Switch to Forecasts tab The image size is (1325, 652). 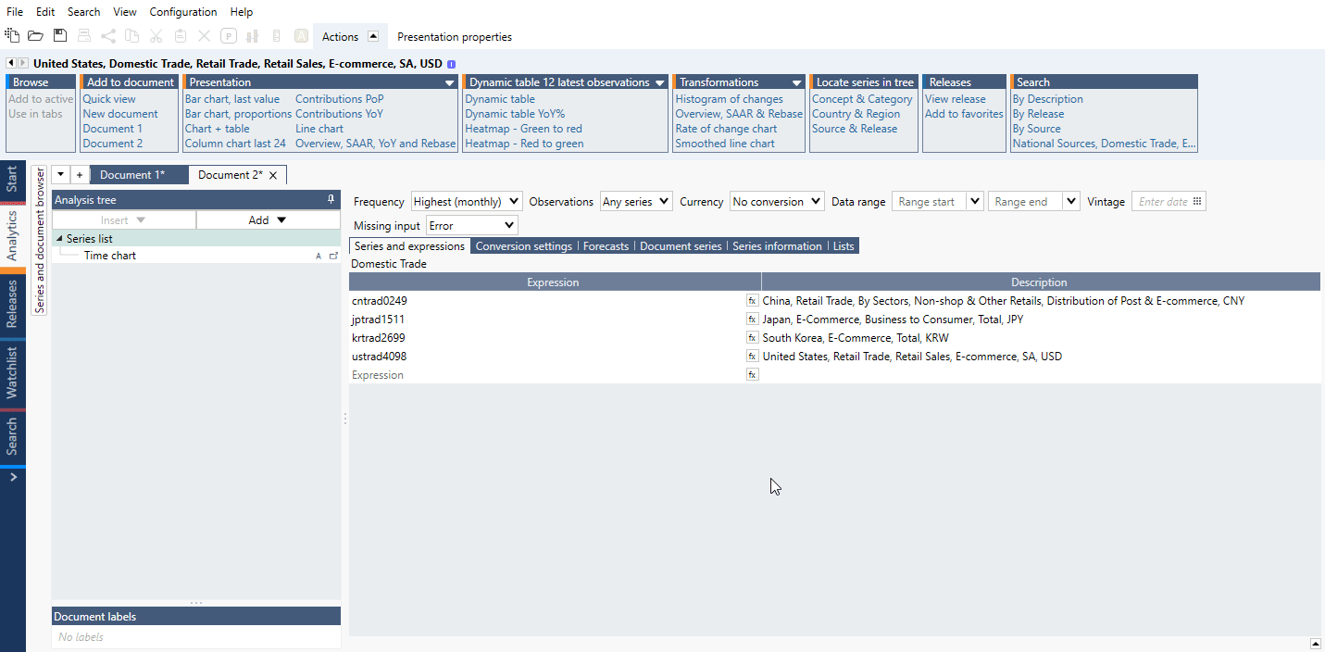pyautogui.click(x=606, y=246)
